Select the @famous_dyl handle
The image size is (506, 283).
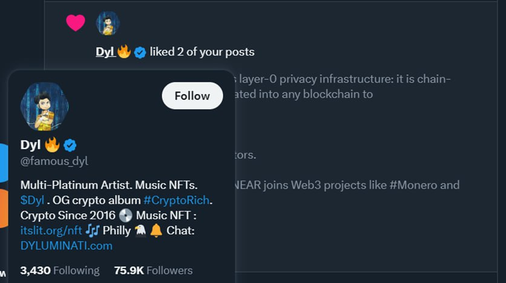click(x=54, y=161)
